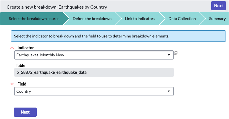Click the arrow on the Indicator dropdown

169,55
